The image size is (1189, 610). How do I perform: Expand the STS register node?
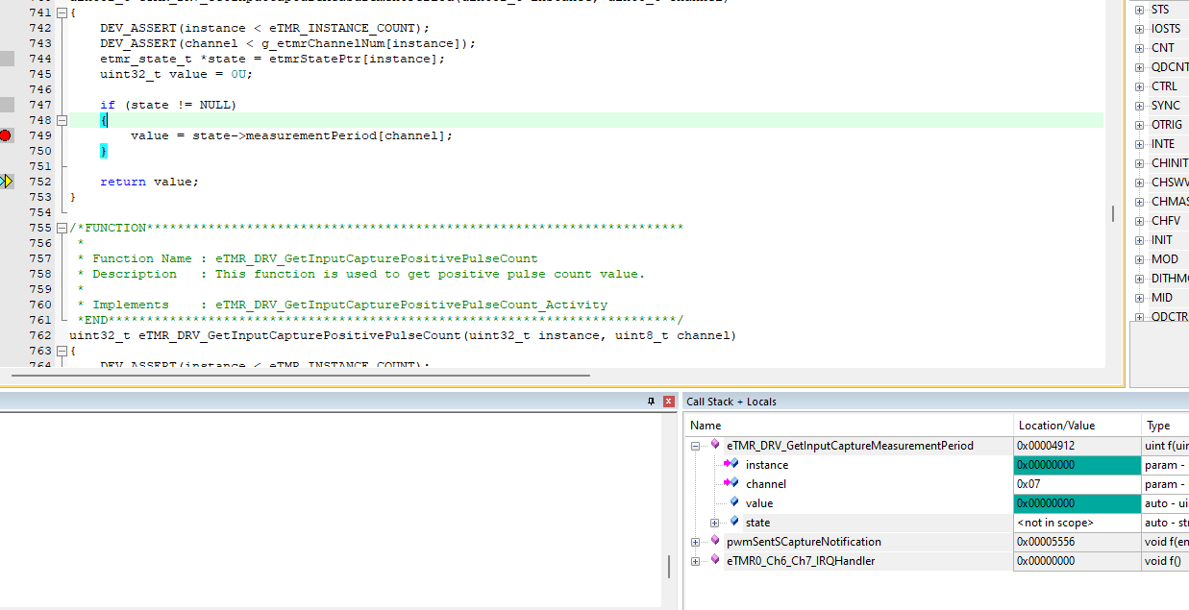tap(1140, 9)
